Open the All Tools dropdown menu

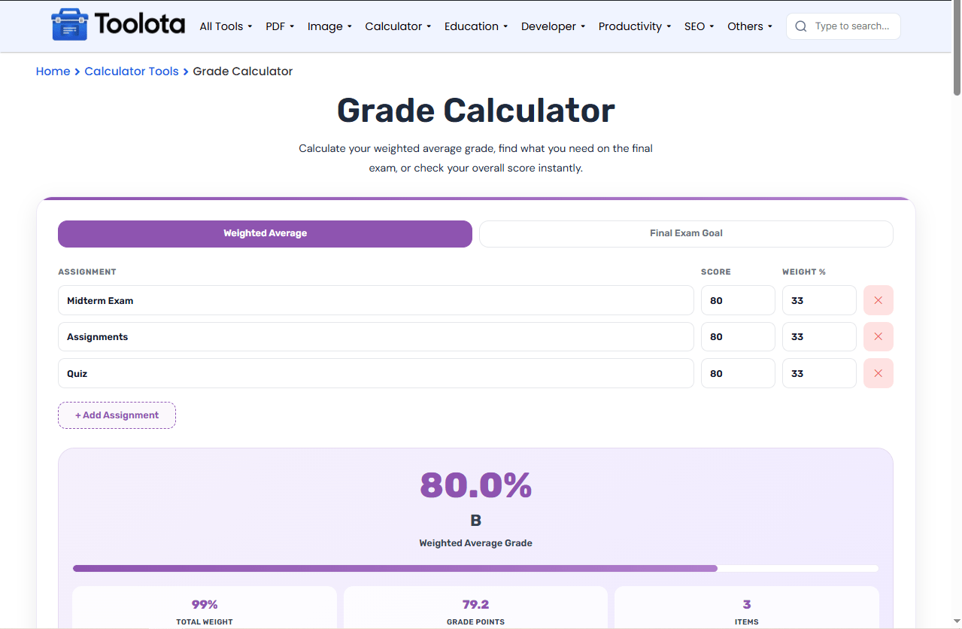pyautogui.click(x=226, y=26)
